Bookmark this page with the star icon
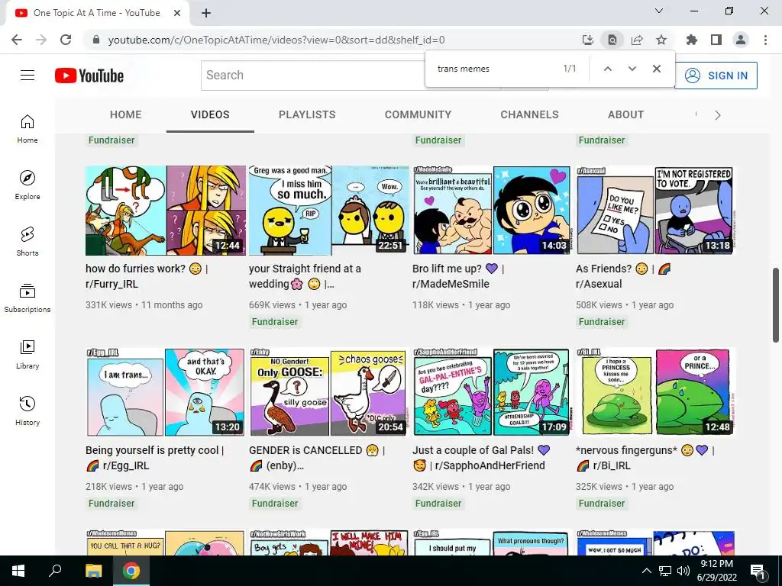The width and height of the screenshot is (782, 586). 661,40
